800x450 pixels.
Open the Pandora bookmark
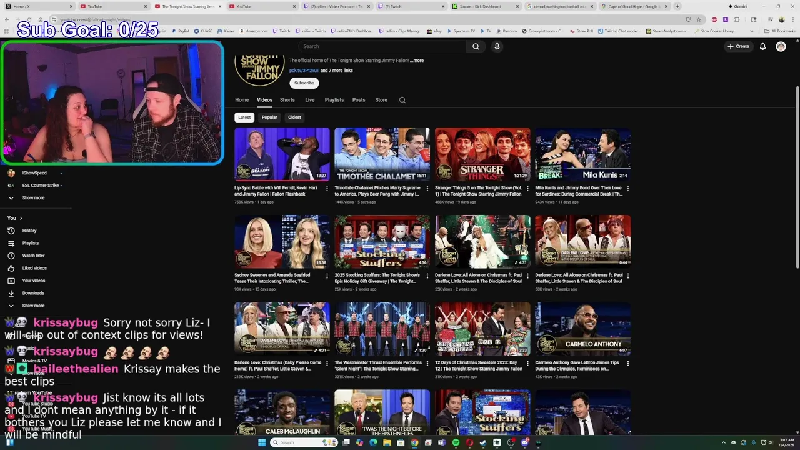507,31
